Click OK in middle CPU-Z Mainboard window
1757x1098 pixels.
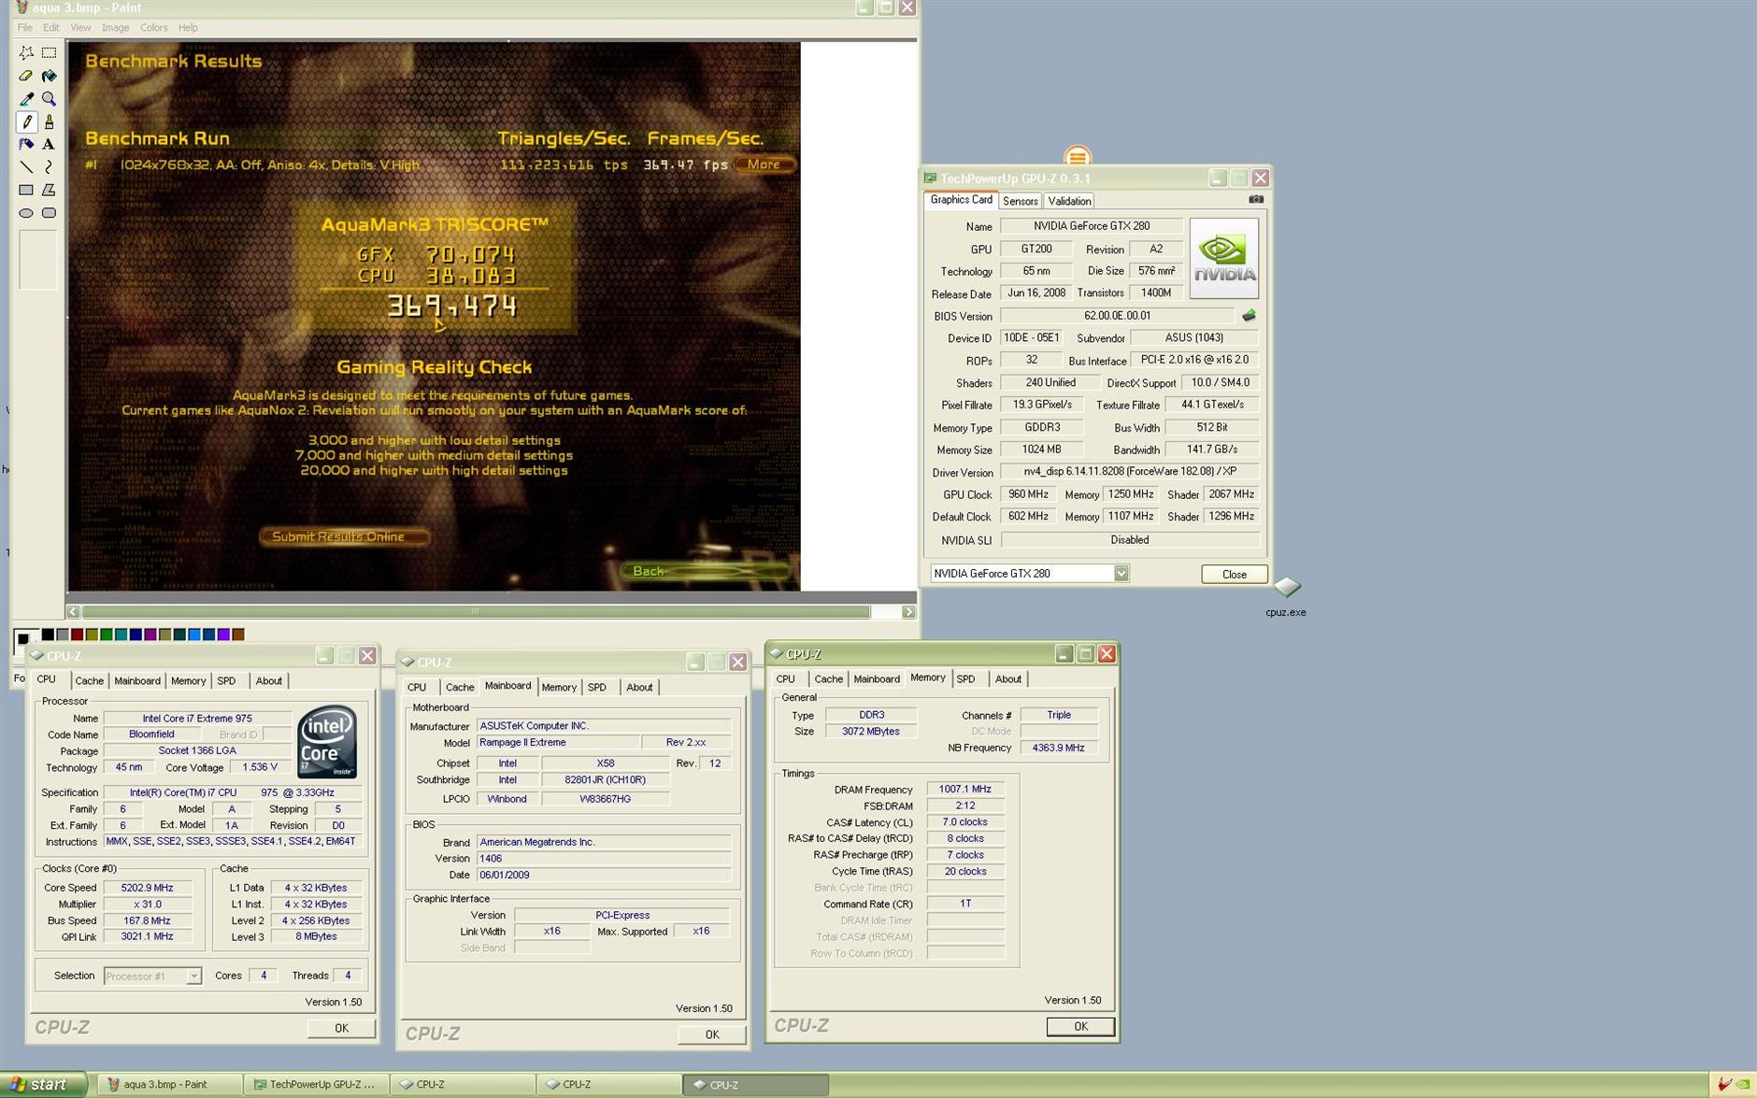(712, 1034)
